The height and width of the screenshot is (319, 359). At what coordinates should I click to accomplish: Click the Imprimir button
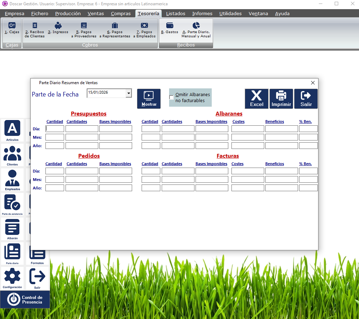[281, 99]
